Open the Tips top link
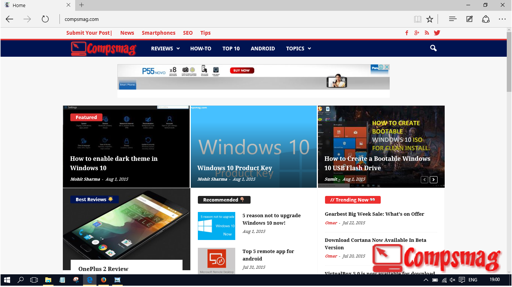The width and height of the screenshot is (512, 287). (x=205, y=33)
